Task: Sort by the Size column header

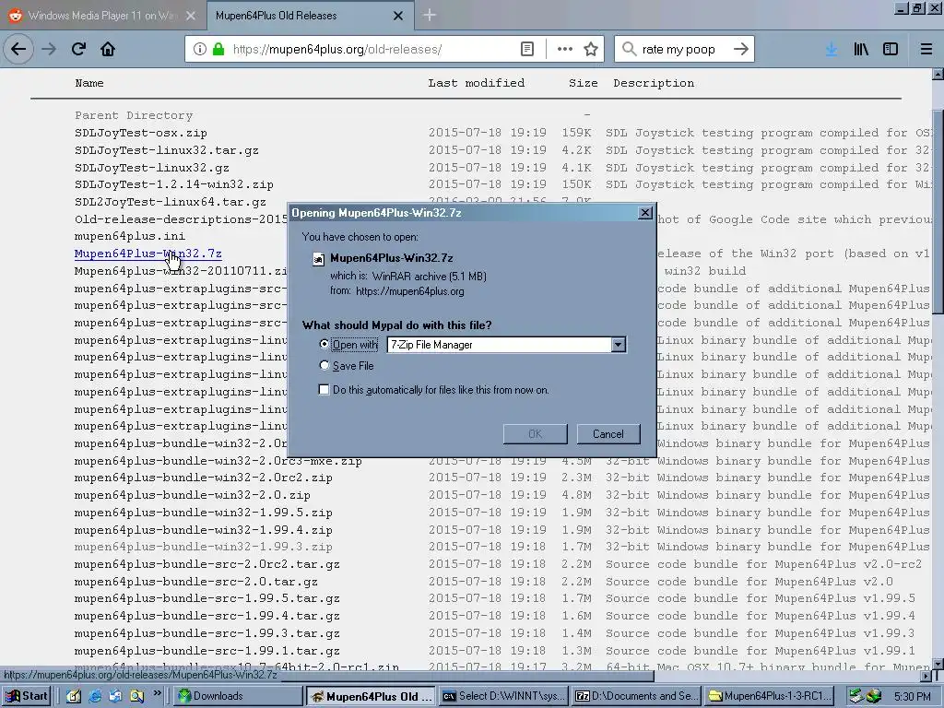Action: click(x=584, y=83)
